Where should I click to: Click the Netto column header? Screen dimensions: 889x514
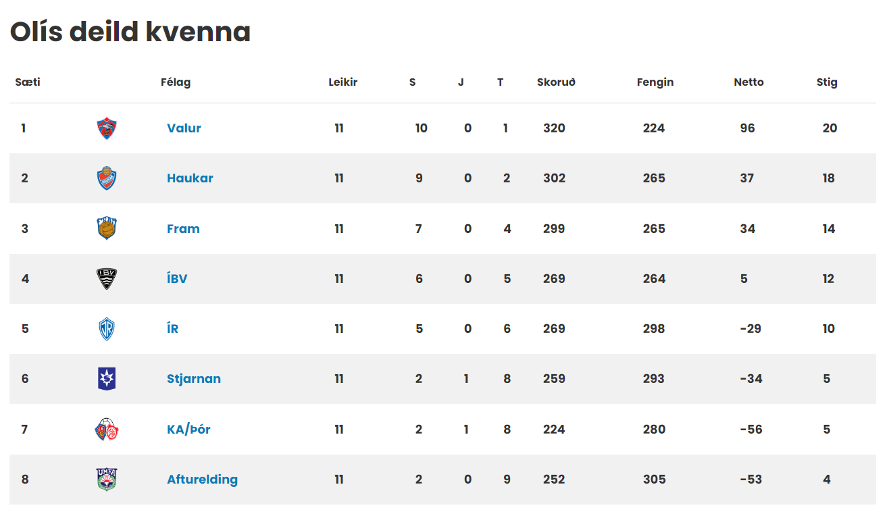coord(748,82)
